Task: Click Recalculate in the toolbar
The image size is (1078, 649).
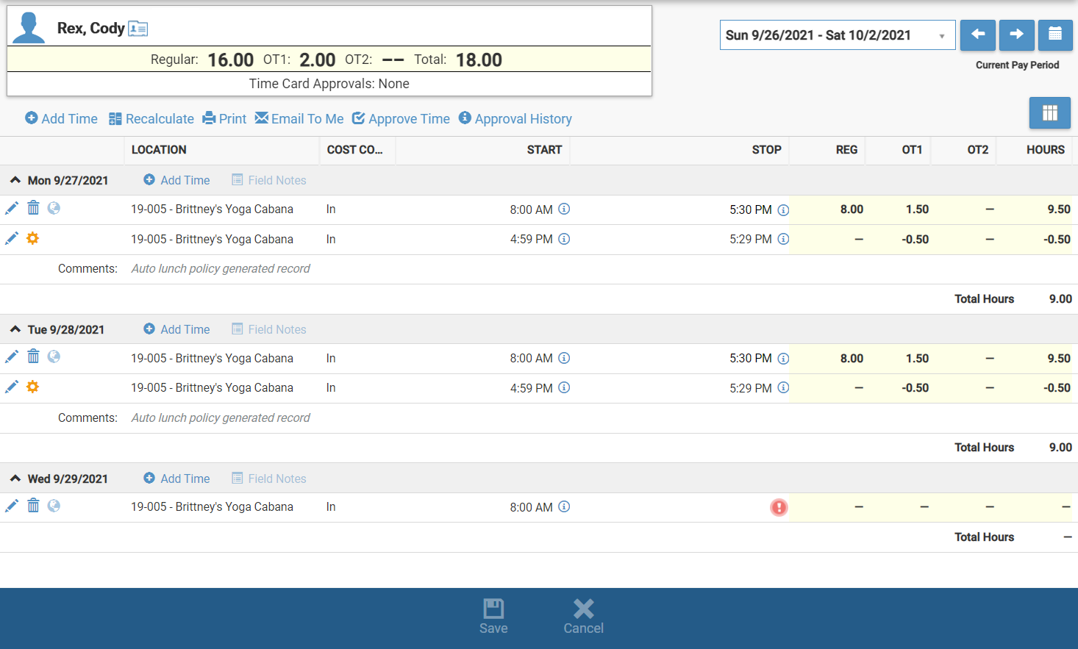Action: 151,119
